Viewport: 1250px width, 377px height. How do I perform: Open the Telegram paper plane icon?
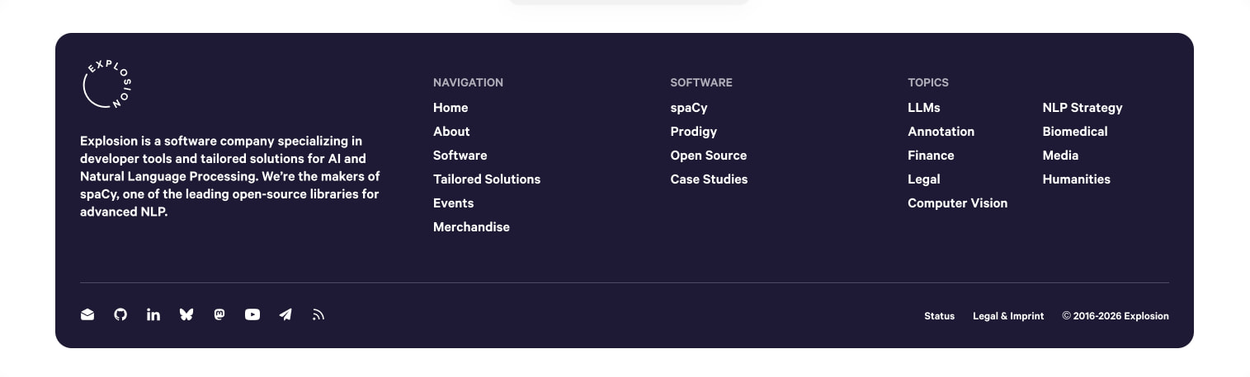[x=285, y=314]
